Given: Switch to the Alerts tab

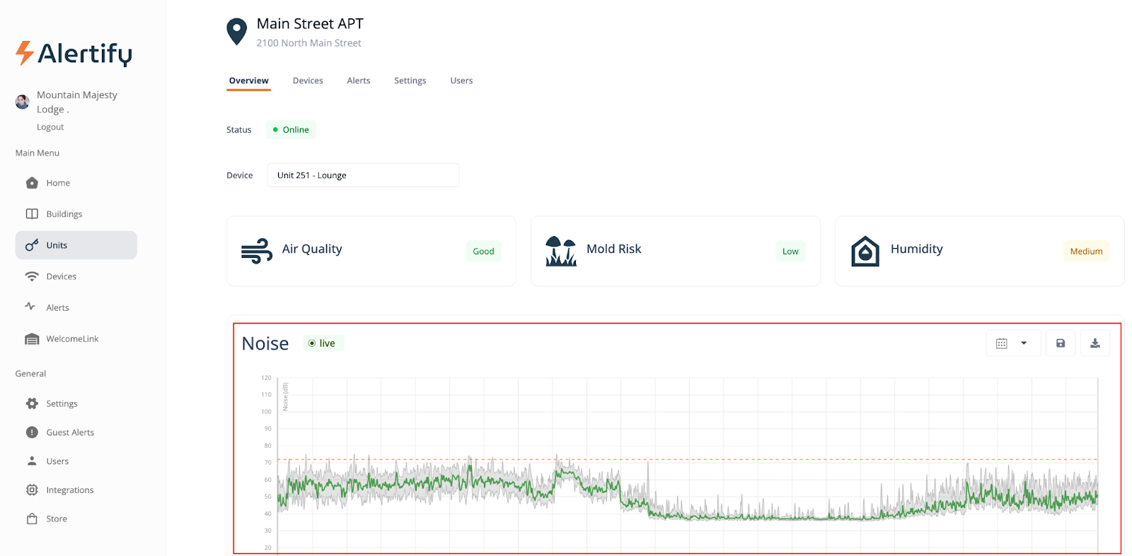Looking at the screenshot, I should coord(358,81).
